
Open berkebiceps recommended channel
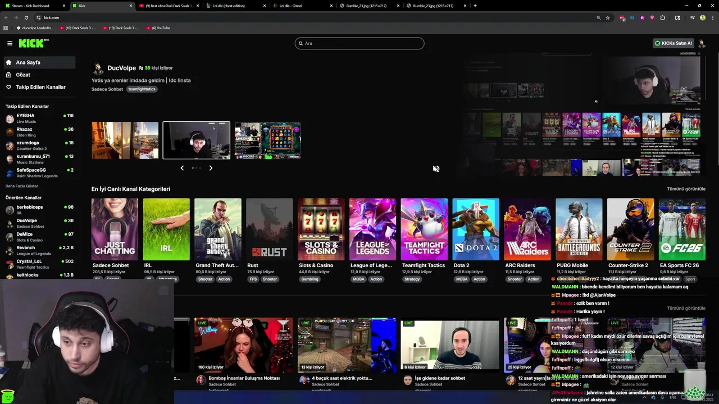(x=39, y=210)
